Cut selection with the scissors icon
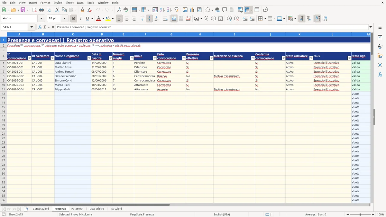 [57, 10]
